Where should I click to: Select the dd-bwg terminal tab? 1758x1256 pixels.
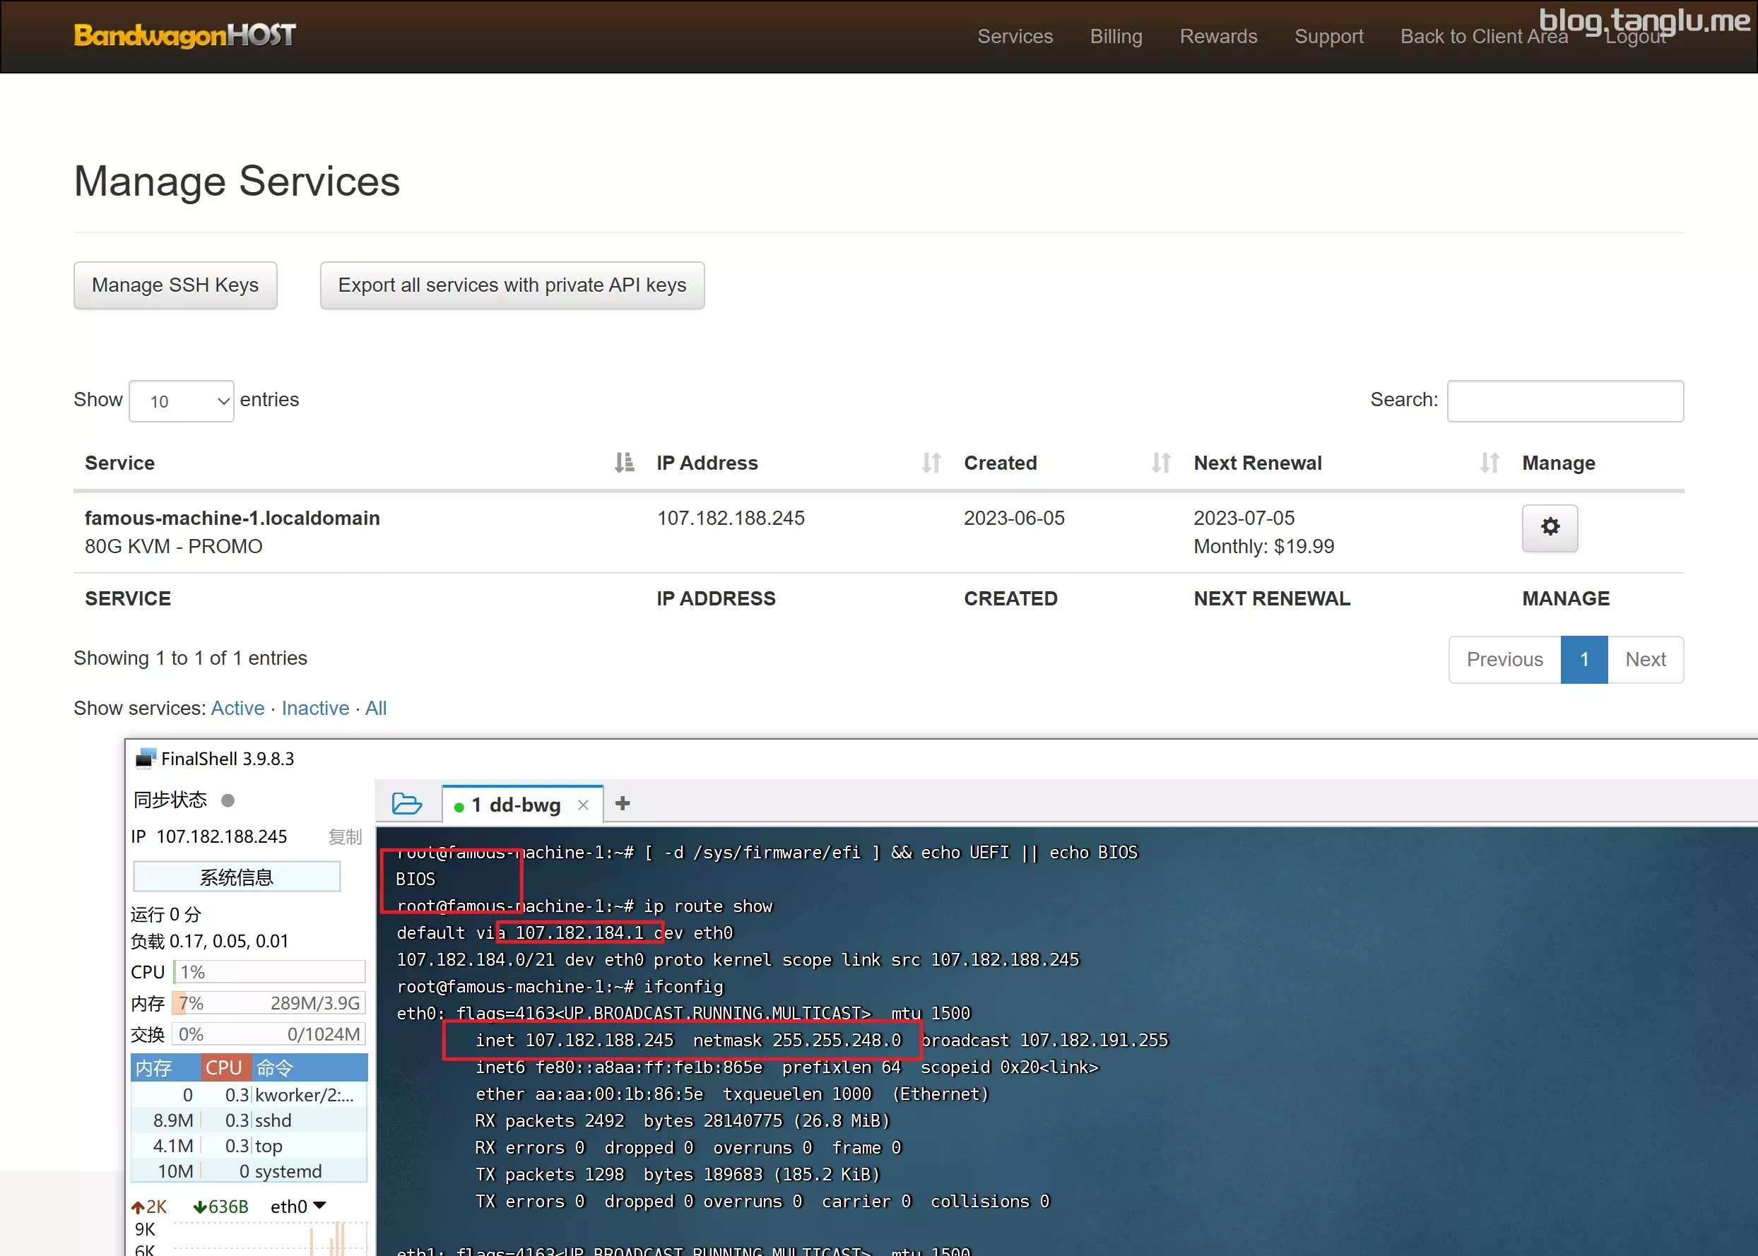tap(515, 805)
